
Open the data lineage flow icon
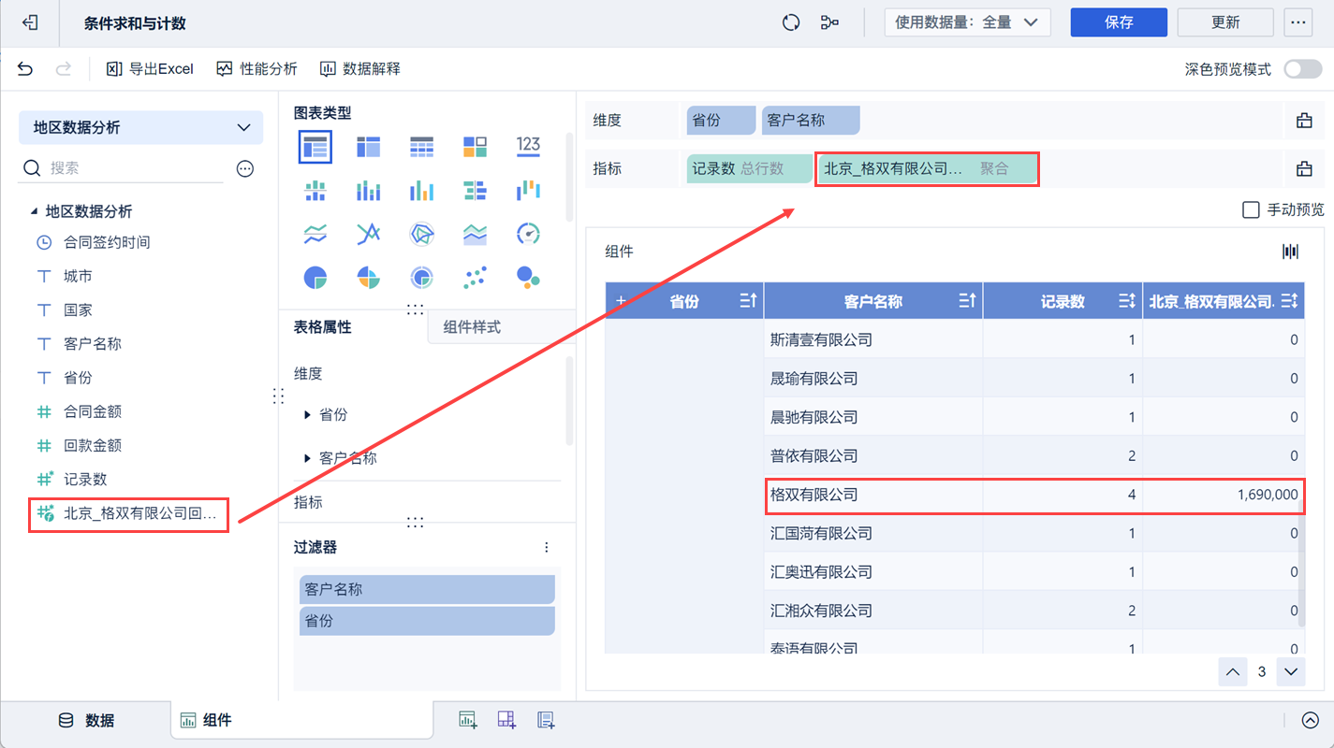coord(829,22)
